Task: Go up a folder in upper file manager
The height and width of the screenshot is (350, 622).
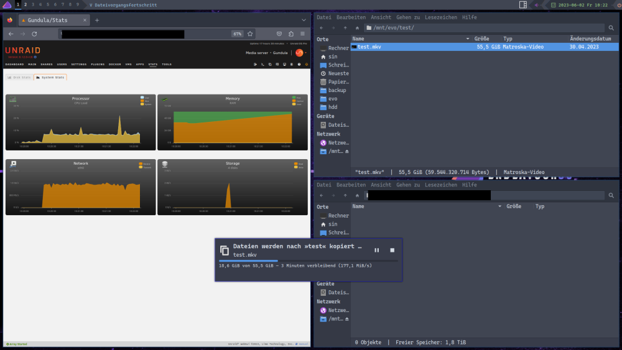Action: point(345,28)
